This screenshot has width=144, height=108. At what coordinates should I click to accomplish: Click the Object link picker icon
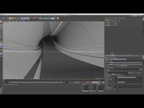(x=141, y=69)
